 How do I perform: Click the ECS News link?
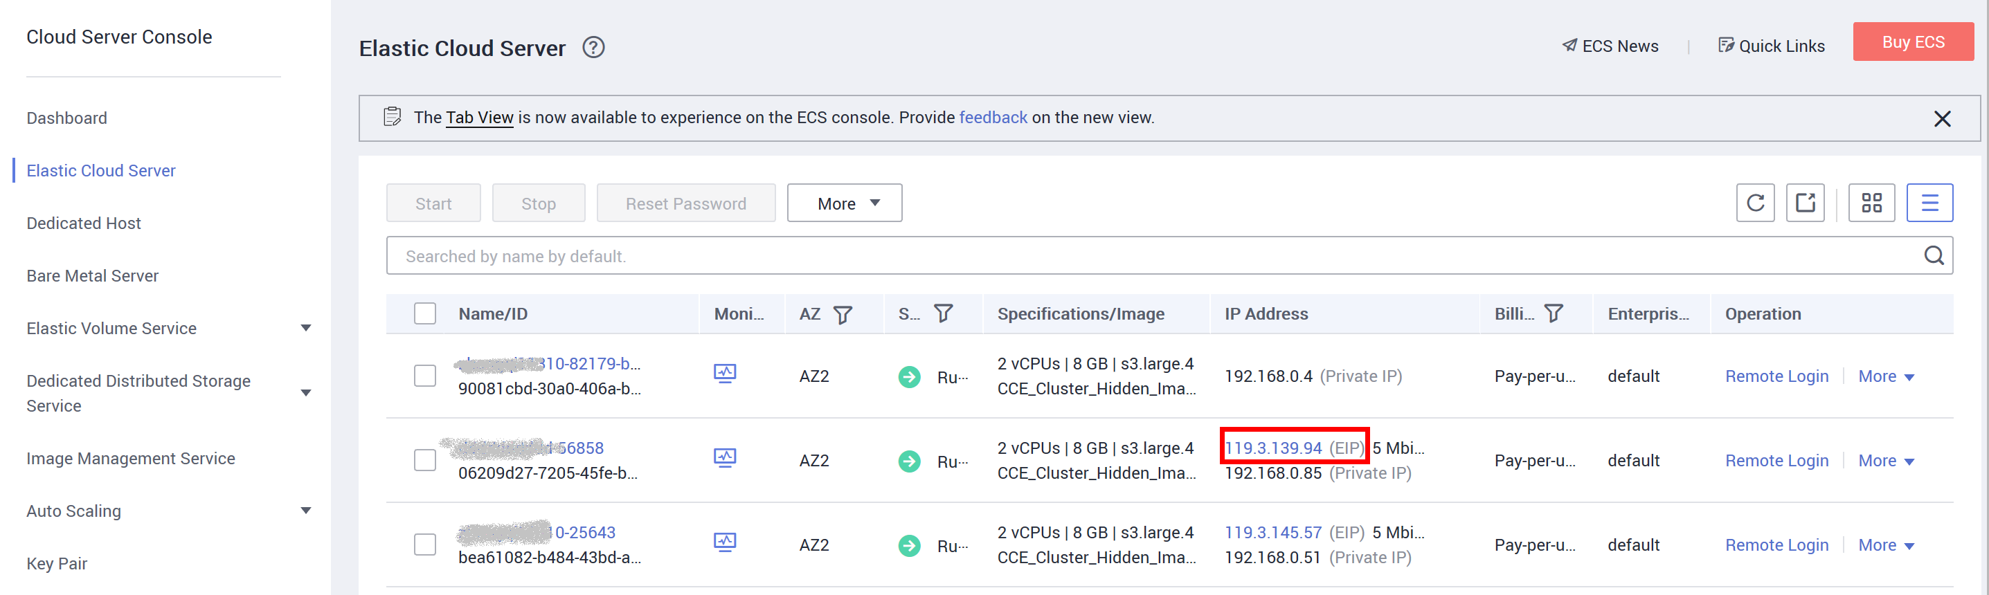click(1620, 46)
